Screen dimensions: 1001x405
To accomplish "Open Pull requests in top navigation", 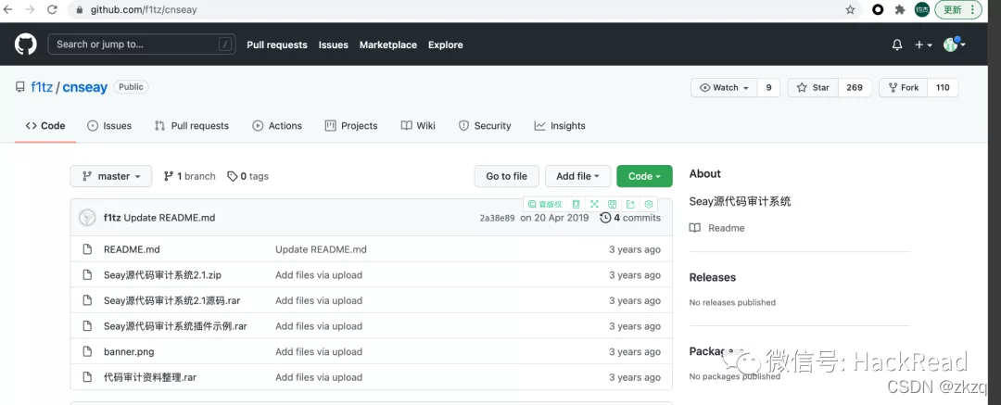I will click(277, 44).
